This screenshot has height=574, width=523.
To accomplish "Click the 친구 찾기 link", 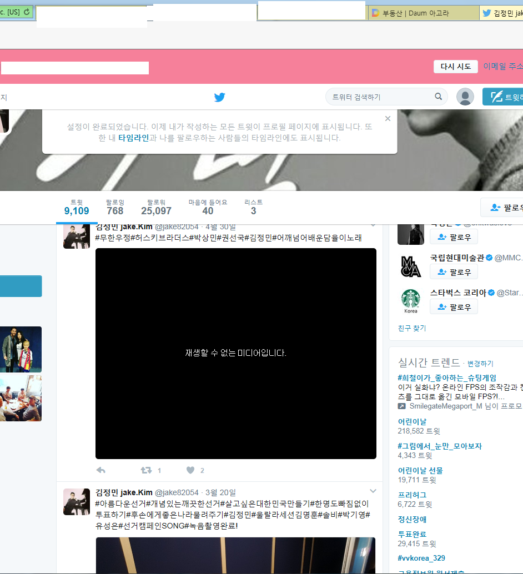I will coord(412,328).
